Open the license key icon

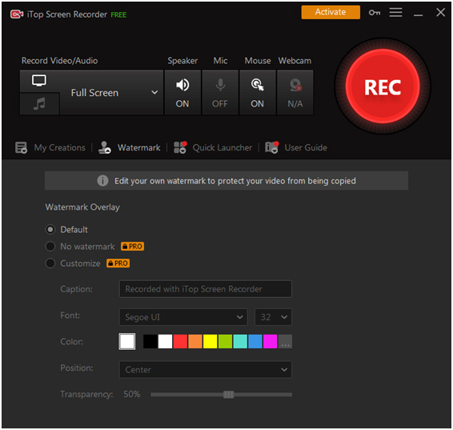pos(375,13)
